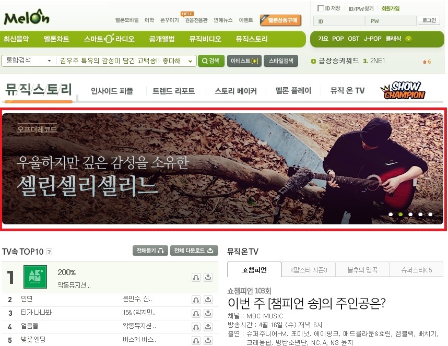The height and width of the screenshot is (346, 448).
Task: Expand the genre list arrow after 클래식
Action: pyautogui.click(x=408, y=39)
